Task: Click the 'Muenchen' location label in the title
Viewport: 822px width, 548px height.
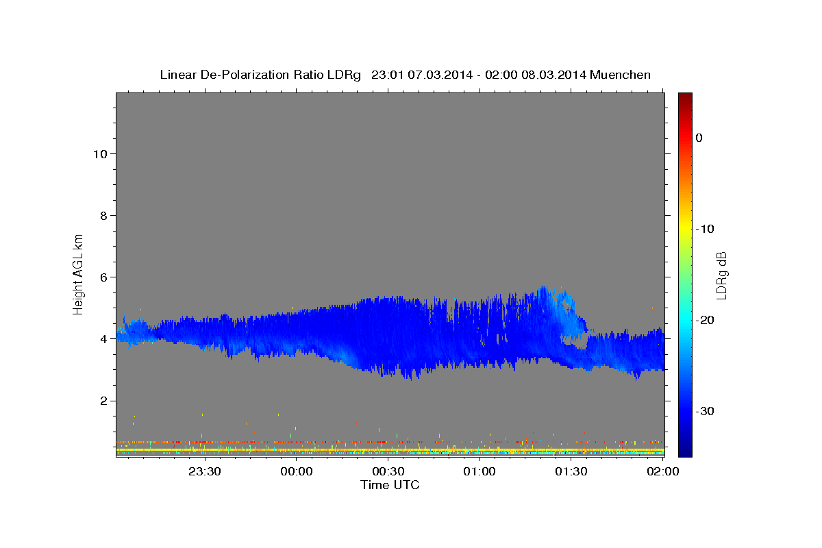Action: tap(620, 75)
